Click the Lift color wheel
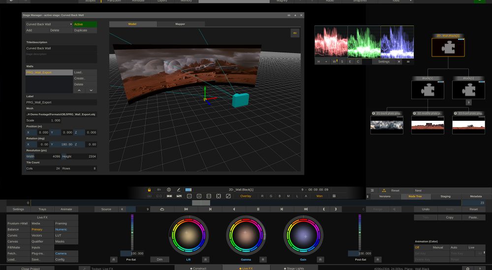The width and height of the screenshot is (492, 270). coord(188,235)
